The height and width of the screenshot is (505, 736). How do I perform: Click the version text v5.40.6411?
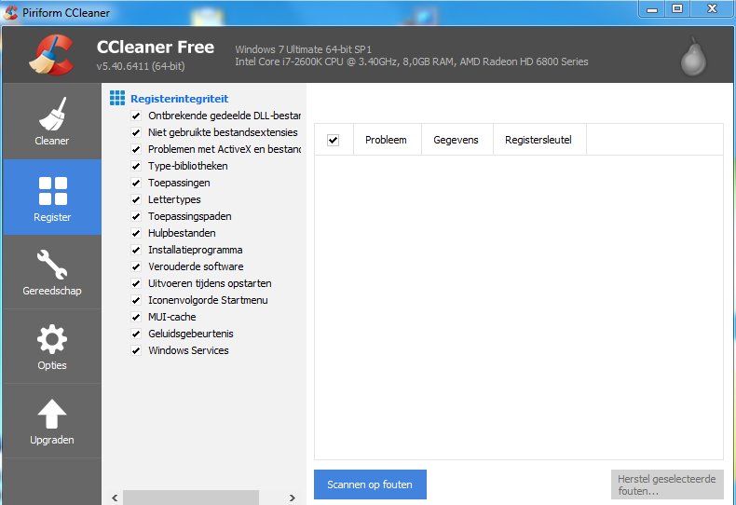pos(141,66)
